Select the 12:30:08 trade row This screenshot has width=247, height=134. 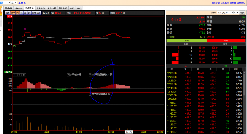(x=204, y=77)
